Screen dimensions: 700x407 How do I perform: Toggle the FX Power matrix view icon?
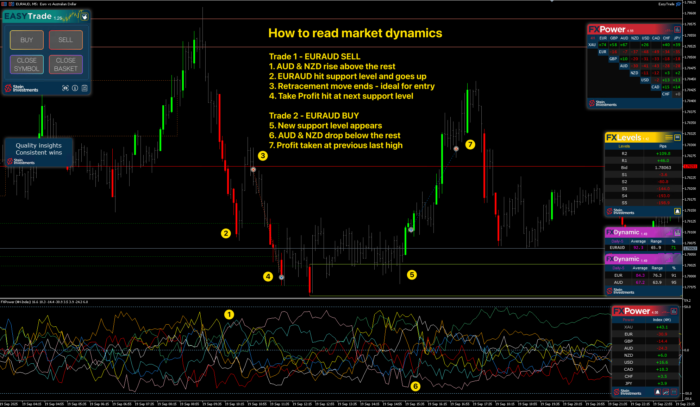(677, 30)
